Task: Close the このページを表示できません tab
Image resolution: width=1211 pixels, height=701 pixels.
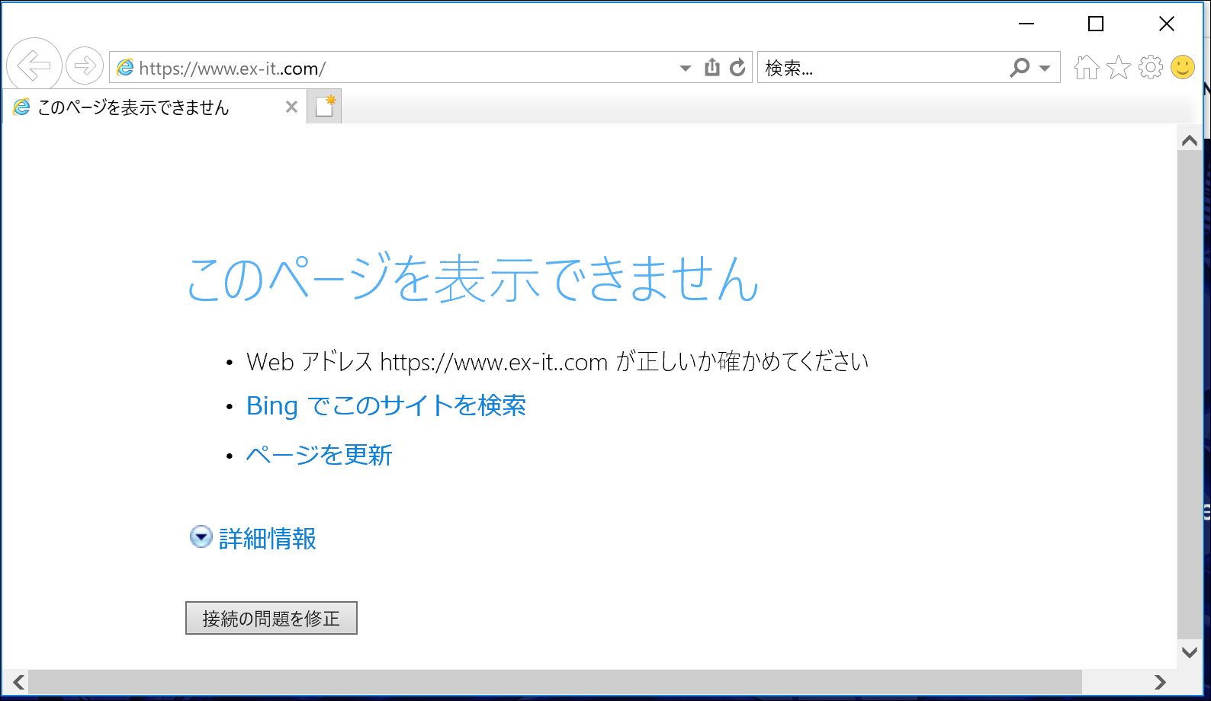Action: click(291, 107)
